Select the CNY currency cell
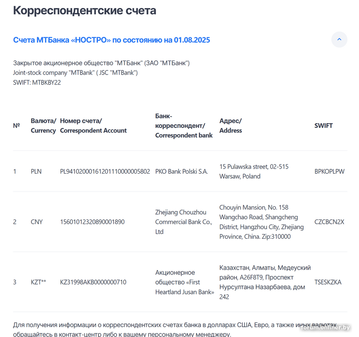The width and height of the screenshot is (359, 337). pos(37,222)
